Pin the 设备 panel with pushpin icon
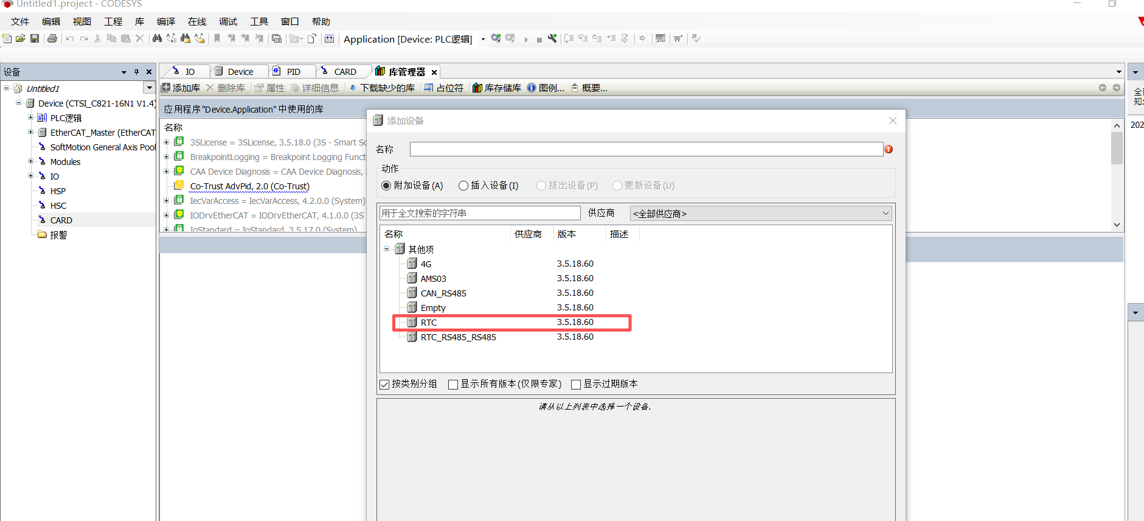Viewport: 1144px width, 521px height. coord(136,72)
